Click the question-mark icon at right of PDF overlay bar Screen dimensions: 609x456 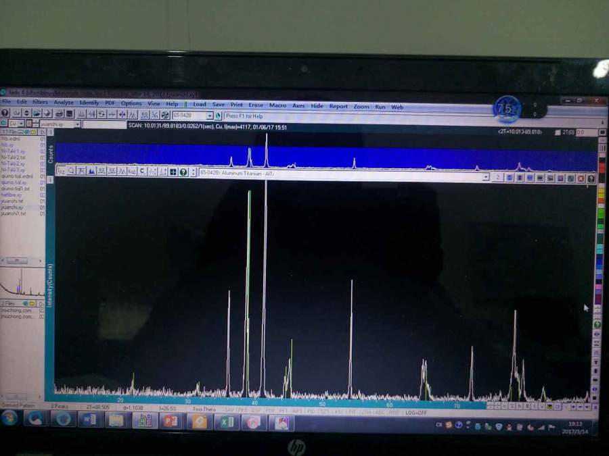click(x=591, y=178)
